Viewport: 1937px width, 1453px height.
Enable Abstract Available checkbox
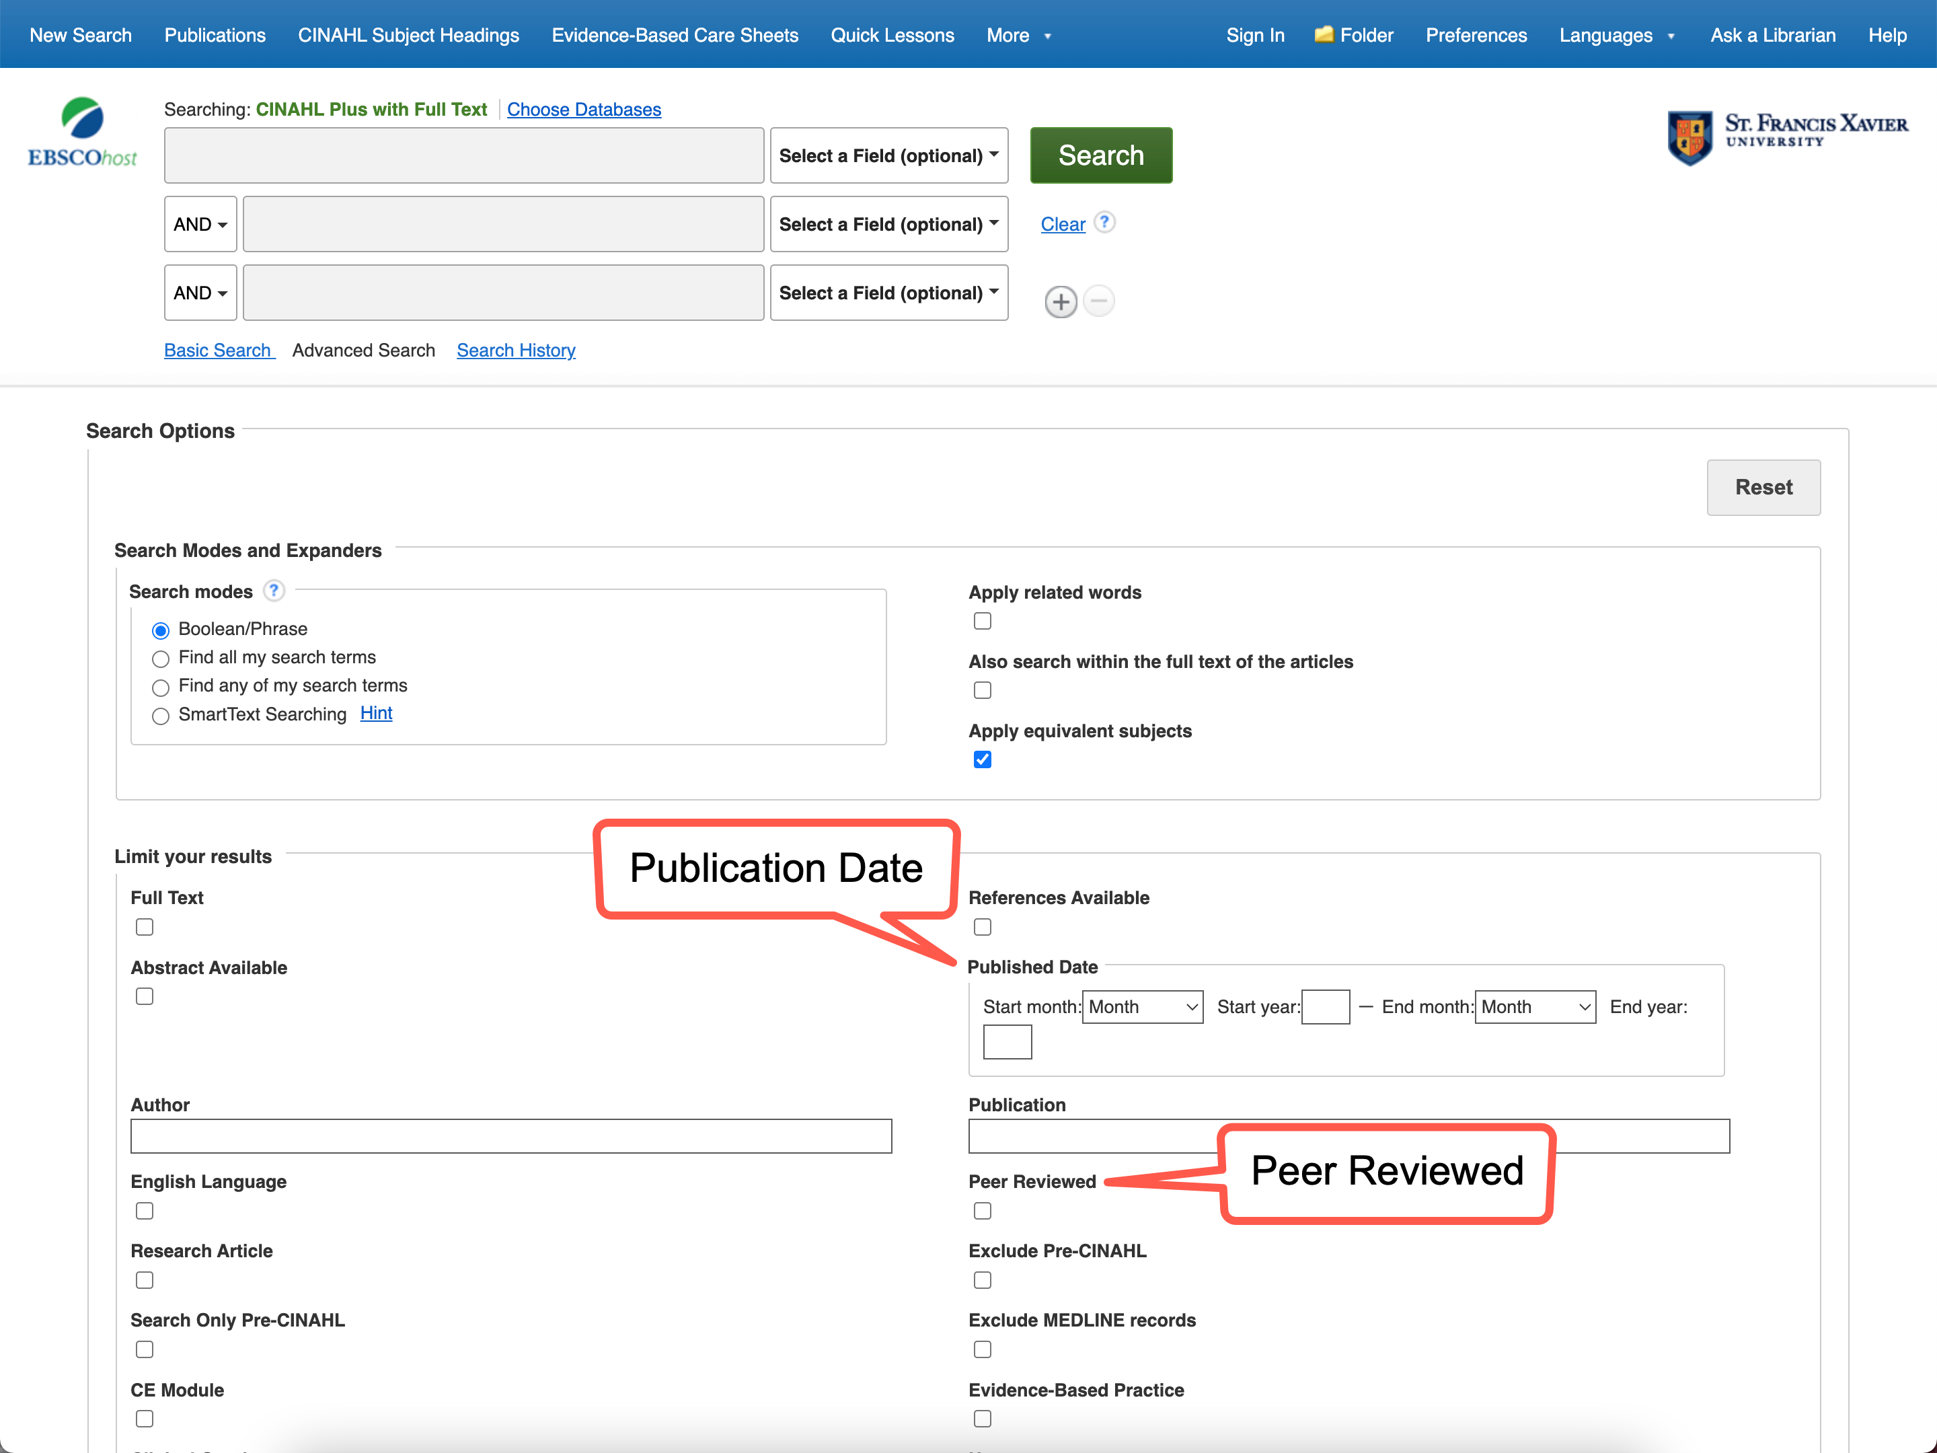pyautogui.click(x=145, y=996)
